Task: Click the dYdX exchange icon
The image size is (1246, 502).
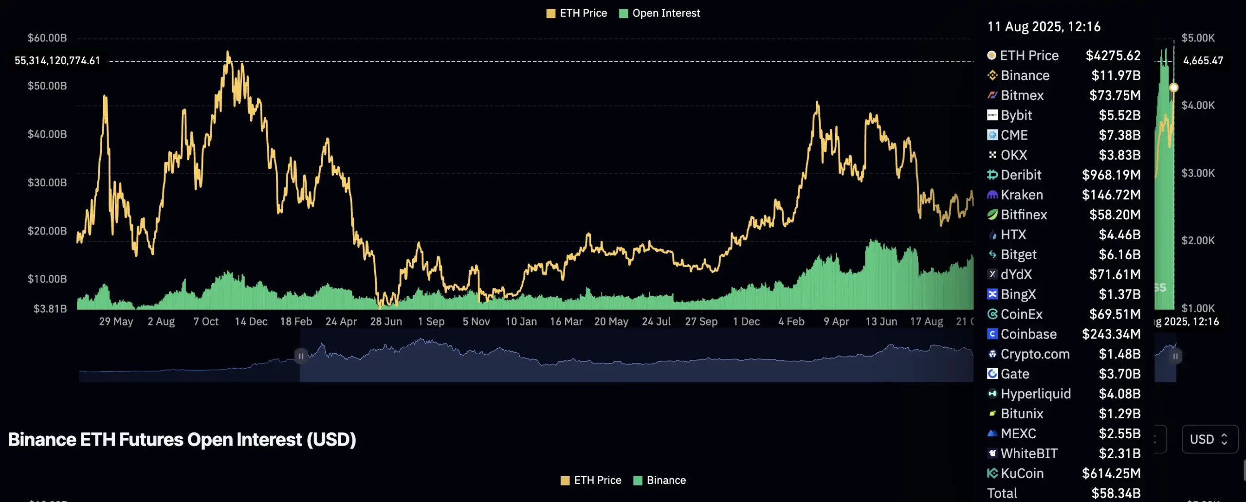Action: point(992,274)
